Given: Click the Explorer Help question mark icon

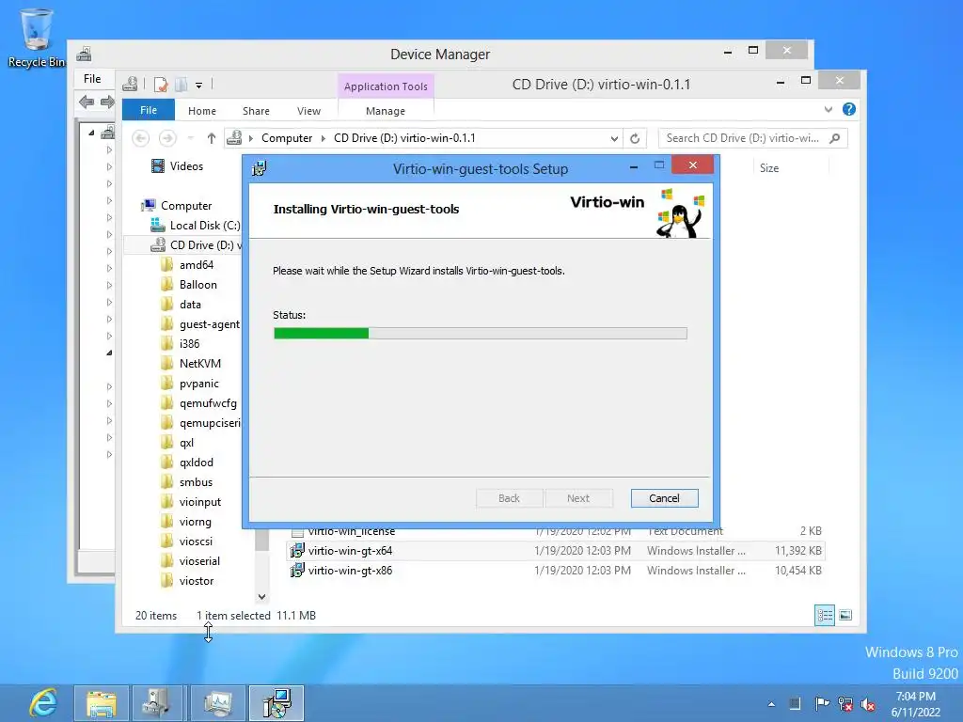Looking at the screenshot, I should tap(849, 109).
